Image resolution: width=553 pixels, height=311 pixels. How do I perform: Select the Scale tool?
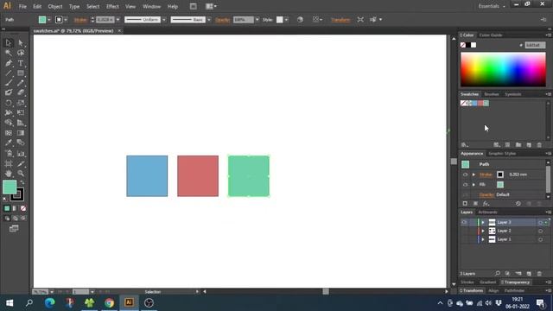click(21, 103)
